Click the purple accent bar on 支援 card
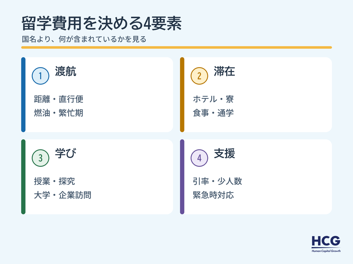353x264 pixels. tap(182, 177)
